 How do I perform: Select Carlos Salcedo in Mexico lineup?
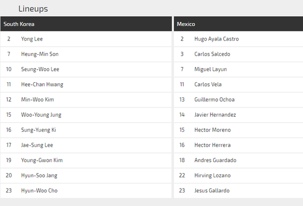[x=238, y=54]
